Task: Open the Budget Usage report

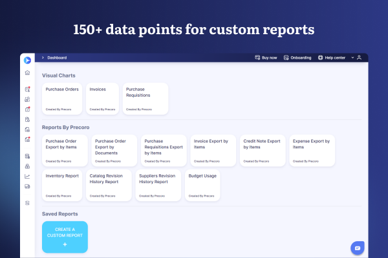Action: (202, 184)
